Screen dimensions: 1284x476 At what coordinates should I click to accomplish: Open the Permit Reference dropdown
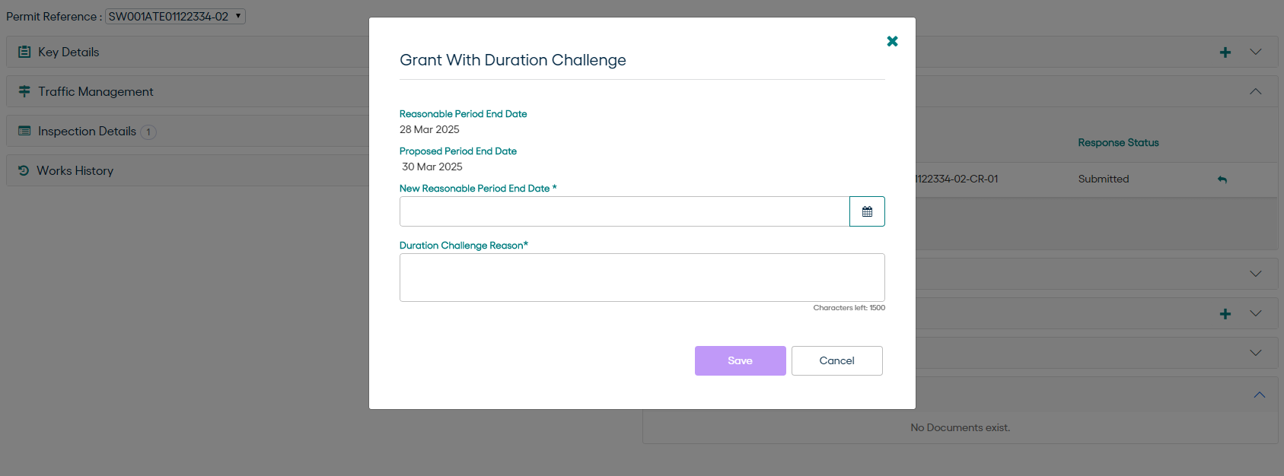pos(175,17)
